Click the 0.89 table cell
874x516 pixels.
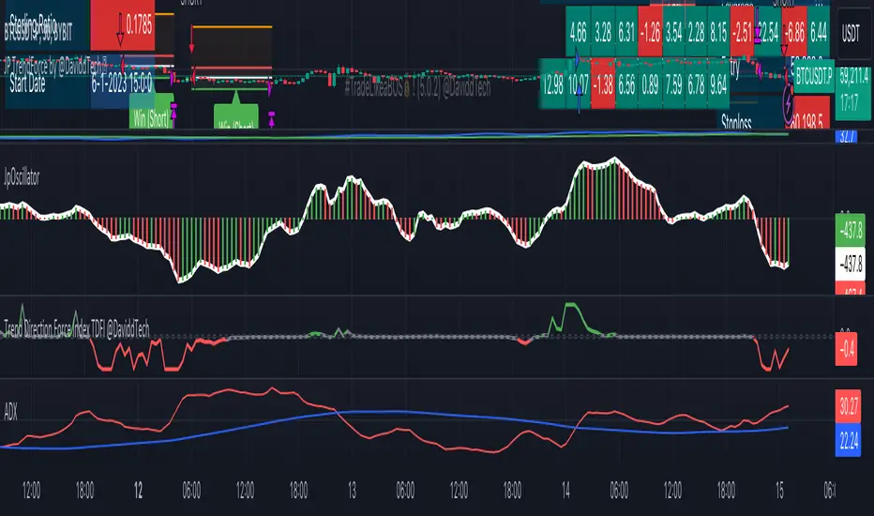651,83
